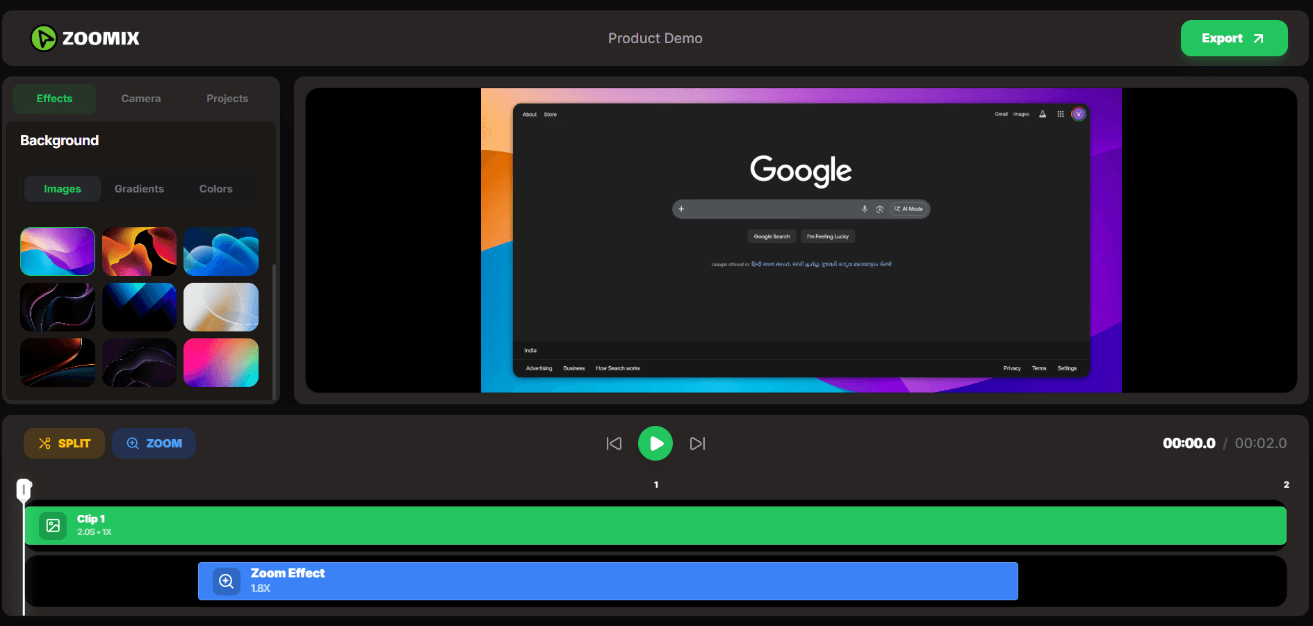Click the Labs flask icon in preview
The image size is (1313, 626).
pyautogui.click(x=1043, y=114)
